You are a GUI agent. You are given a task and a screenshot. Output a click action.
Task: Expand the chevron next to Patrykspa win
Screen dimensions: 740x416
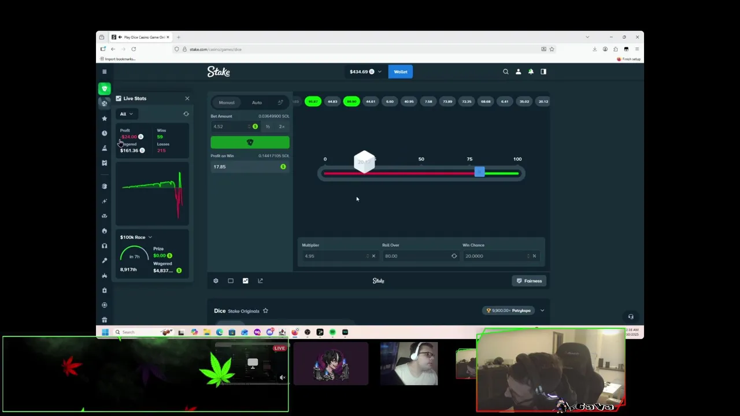point(542,311)
